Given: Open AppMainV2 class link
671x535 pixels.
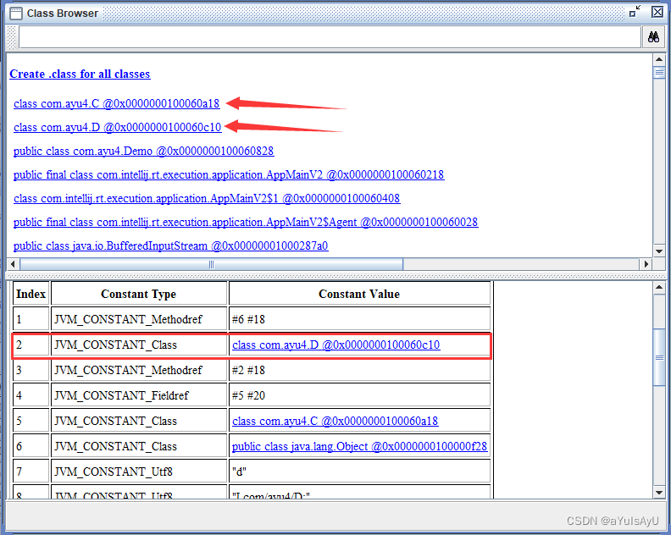Looking at the screenshot, I should pos(229,175).
